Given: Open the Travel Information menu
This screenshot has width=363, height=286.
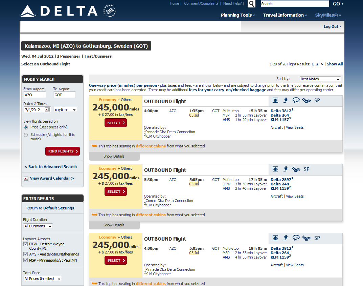Looking at the screenshot, I should click(x=285, y=15).
